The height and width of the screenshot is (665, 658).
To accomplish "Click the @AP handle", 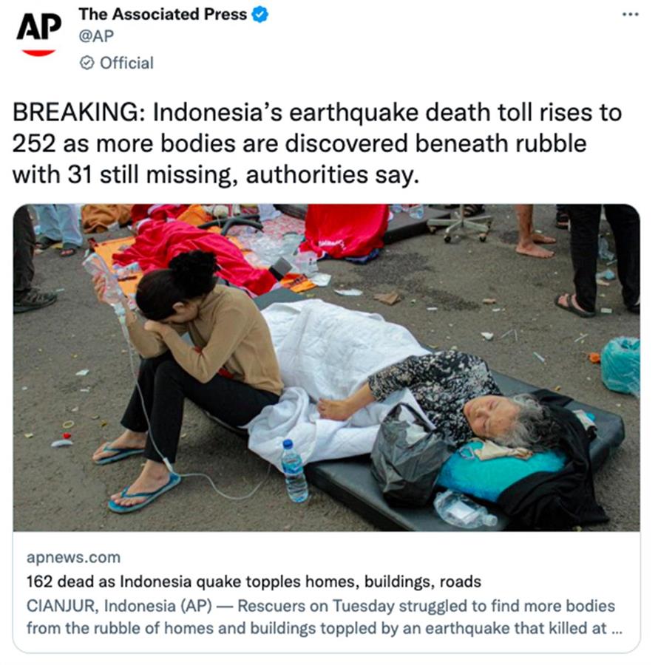I will 96,35.
